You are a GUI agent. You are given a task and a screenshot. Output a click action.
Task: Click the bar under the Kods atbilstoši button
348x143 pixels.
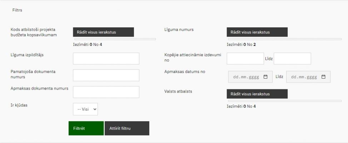click(x=114, y=39)
